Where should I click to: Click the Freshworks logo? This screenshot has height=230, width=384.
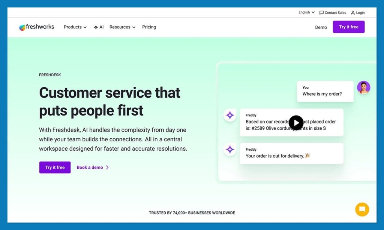click(37, 27)
